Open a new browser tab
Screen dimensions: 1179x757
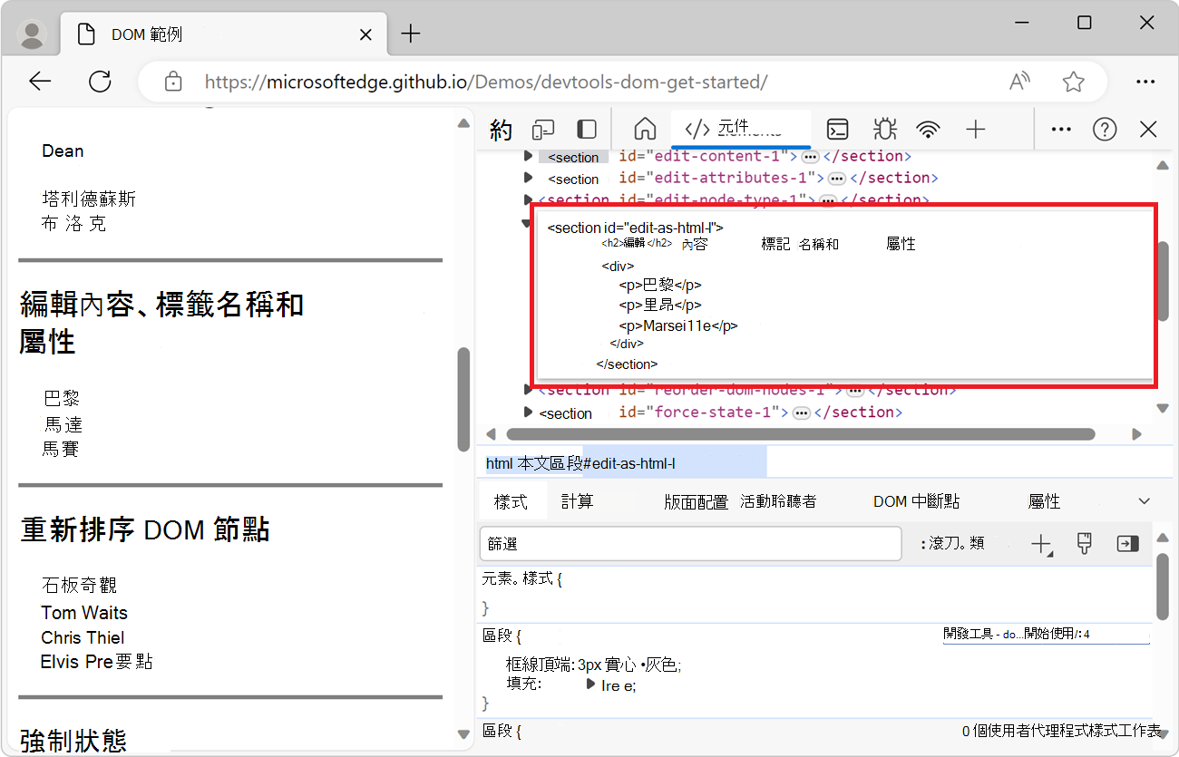[411, 34]
